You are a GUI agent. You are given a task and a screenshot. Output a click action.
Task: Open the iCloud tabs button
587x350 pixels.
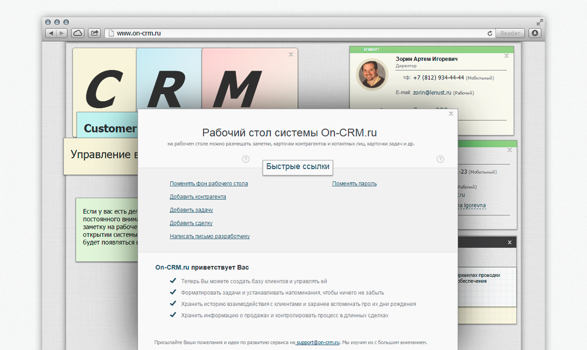[x=78, y=33]
